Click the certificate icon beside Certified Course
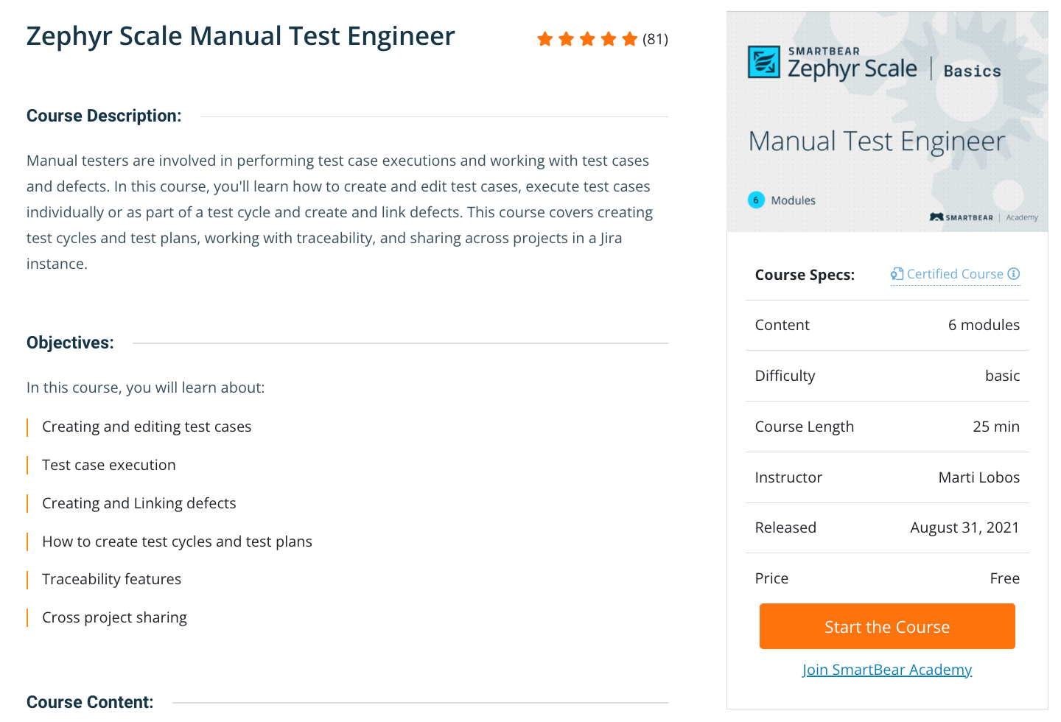1061x722 pixels. (897, 274)
